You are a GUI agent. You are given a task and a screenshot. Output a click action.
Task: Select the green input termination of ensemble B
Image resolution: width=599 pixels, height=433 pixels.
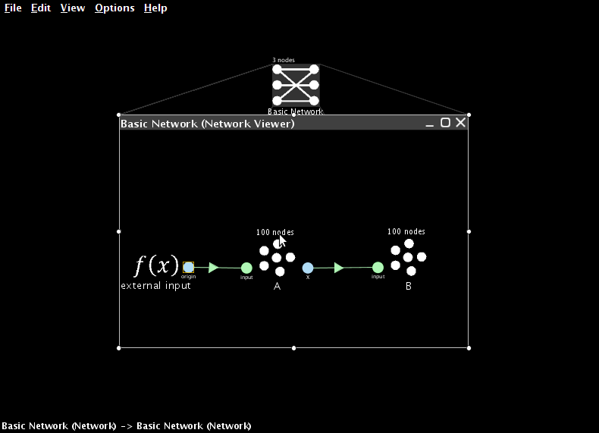click(378, 268)
